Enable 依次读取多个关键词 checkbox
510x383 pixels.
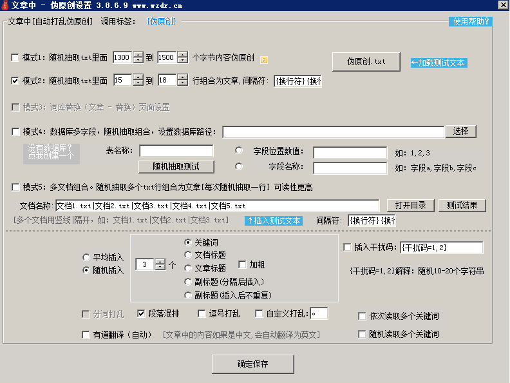[x=362, y=316]
